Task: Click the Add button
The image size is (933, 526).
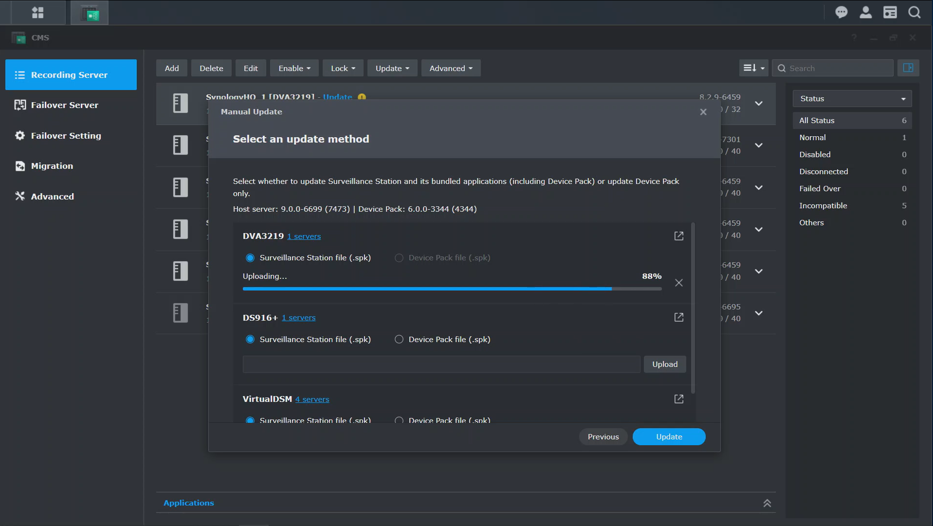Action: pyautogui.click(x=172, y=68)
